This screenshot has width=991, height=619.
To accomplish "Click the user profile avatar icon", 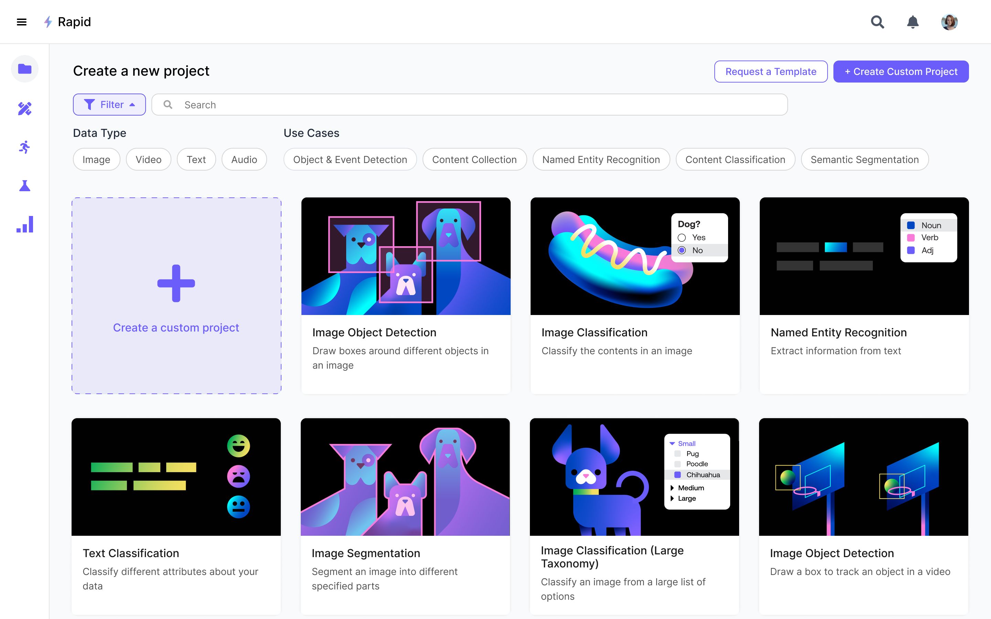I will click(950, 21).
